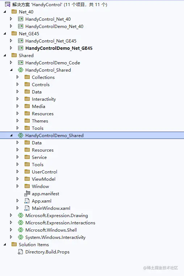The width and height of the screenshot is (184, 276).
Task: Click the solution icon beside 'HandyControl' title
Action: 8,4
